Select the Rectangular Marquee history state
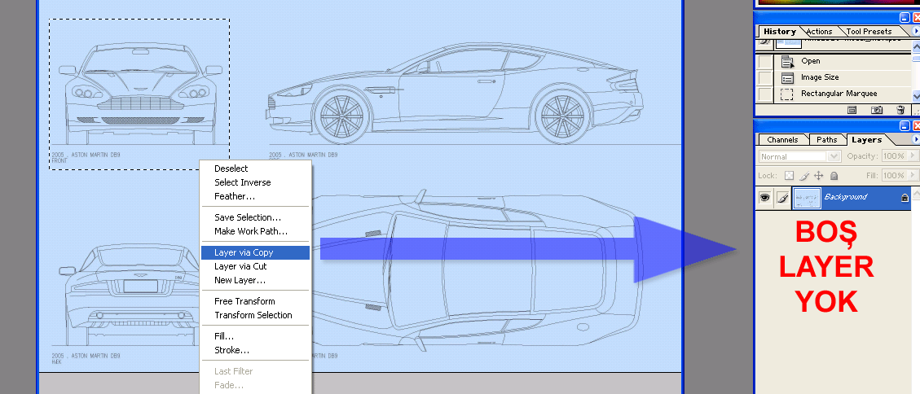 click(x=839, y=94)
